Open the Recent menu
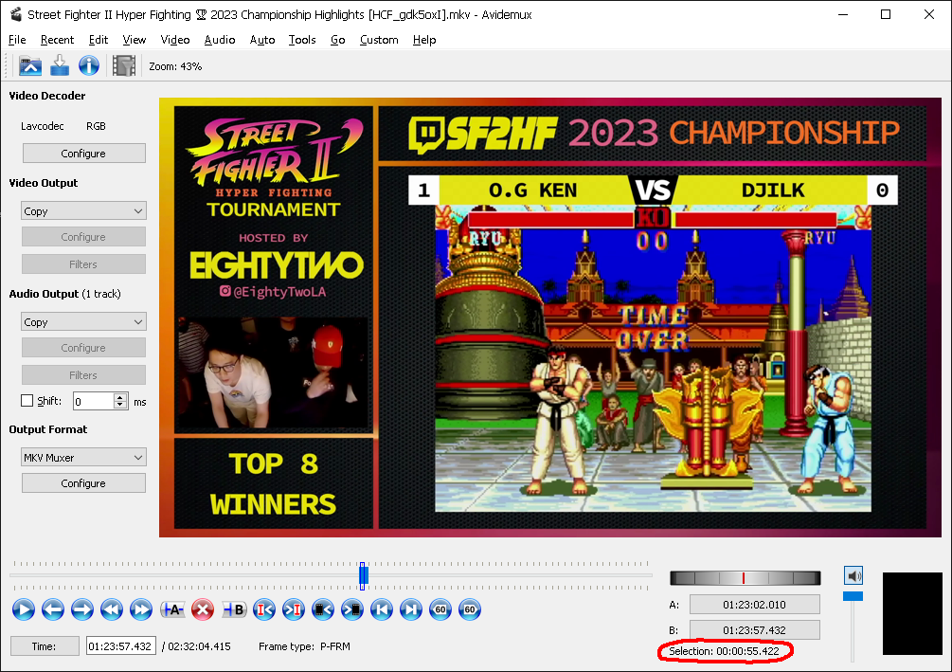The width and height of the screenshot is (952, 672). click(57, 40)
